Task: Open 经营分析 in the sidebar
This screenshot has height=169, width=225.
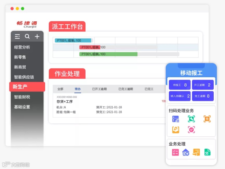Action: coord(22,47)
